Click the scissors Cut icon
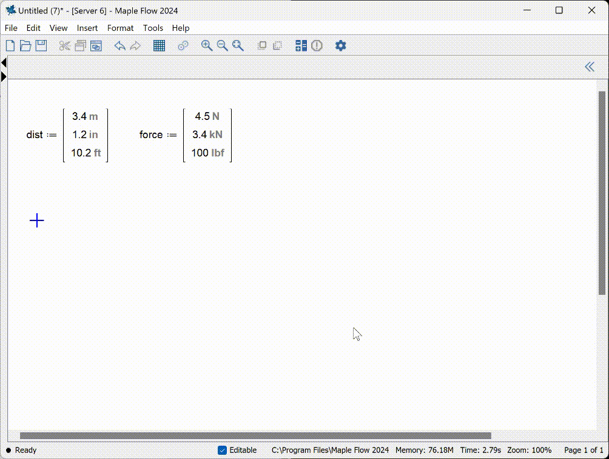 point(64,46)
